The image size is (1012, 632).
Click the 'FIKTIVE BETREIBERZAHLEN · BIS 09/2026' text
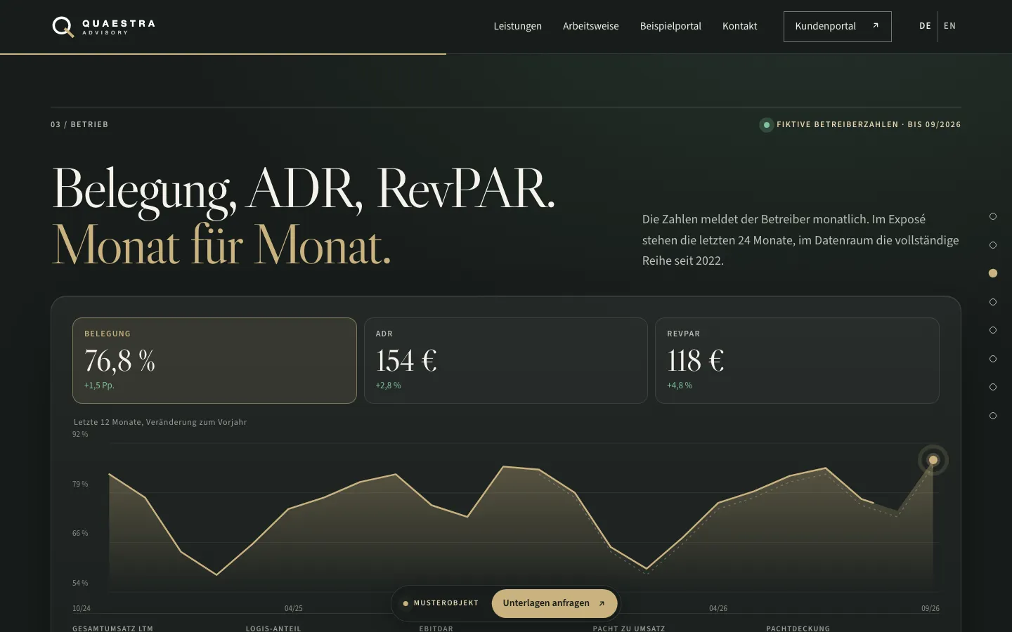[869, 124]
